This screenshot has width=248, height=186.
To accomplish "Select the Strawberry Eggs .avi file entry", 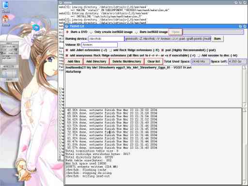I will (x=128, y=67).
